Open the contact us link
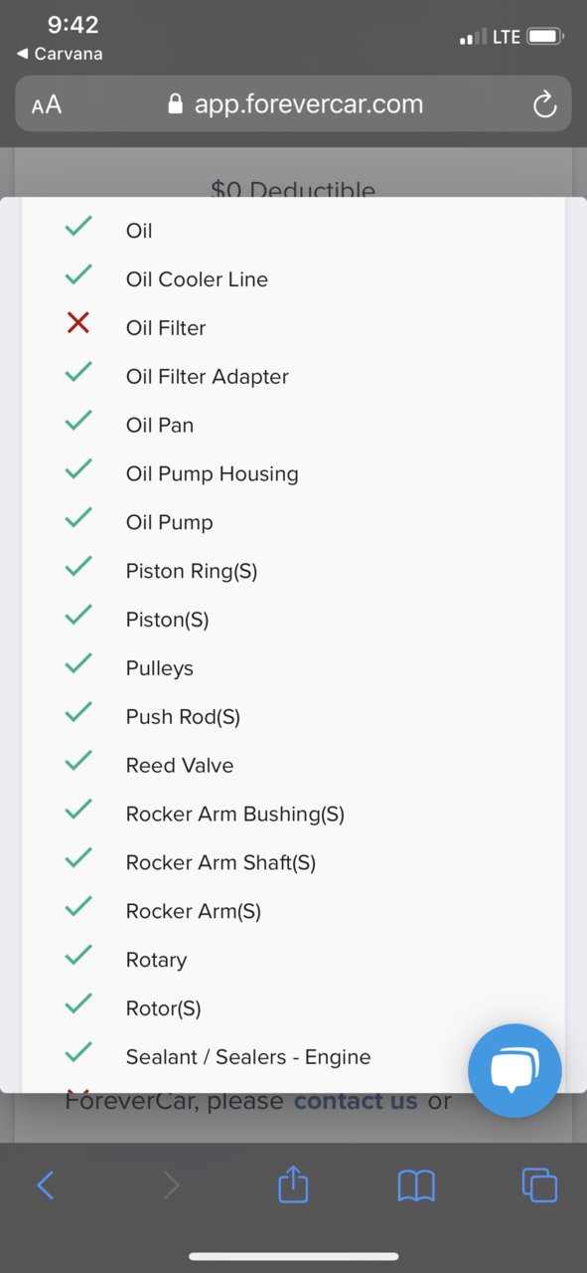The width and height of the screenshot is (587, 1273). tap(356, 1101)
